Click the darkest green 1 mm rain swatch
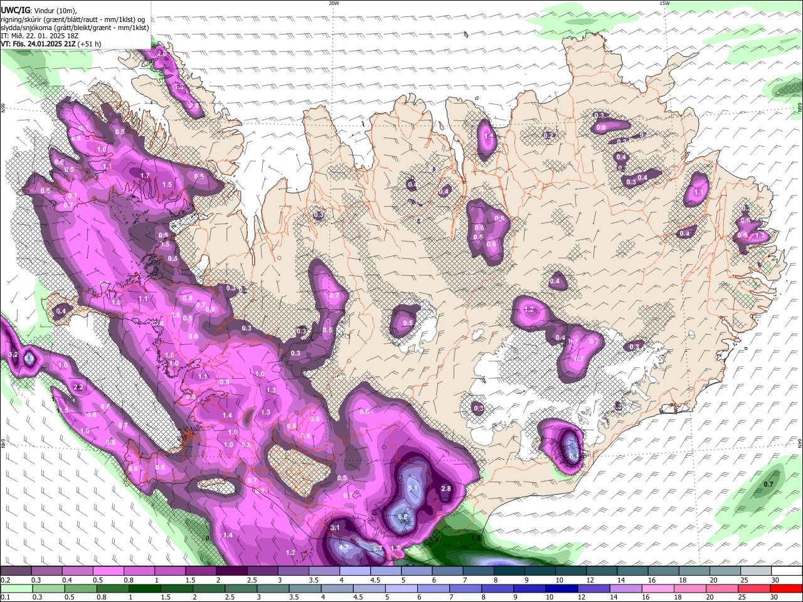The width and height of the screenshot is (803, 602). tap(144, 588)
